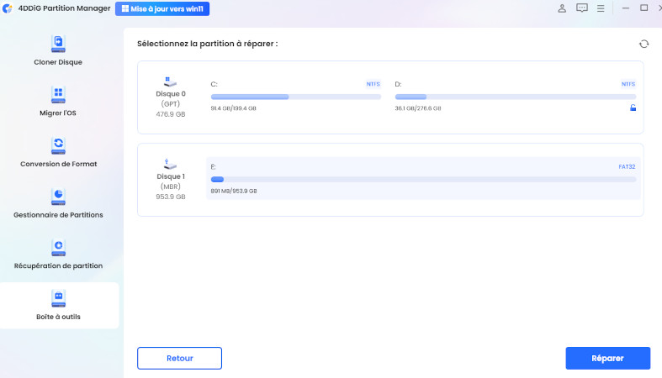The width and height of the screenshot is (662, 378).
Task: Open the hamburger menu
Action: click(602, 8)
